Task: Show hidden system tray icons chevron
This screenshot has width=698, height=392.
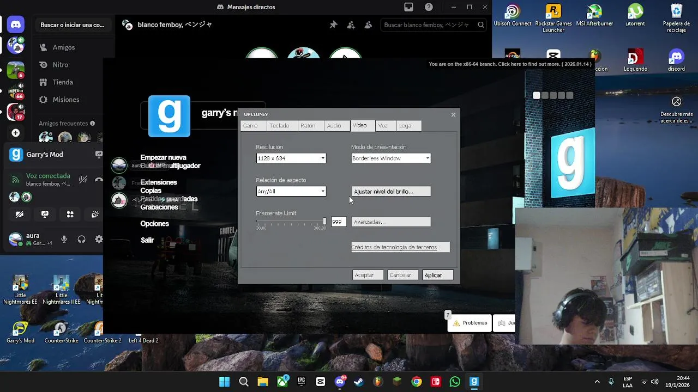Action: pyautogui.click(x=597, y=382)
